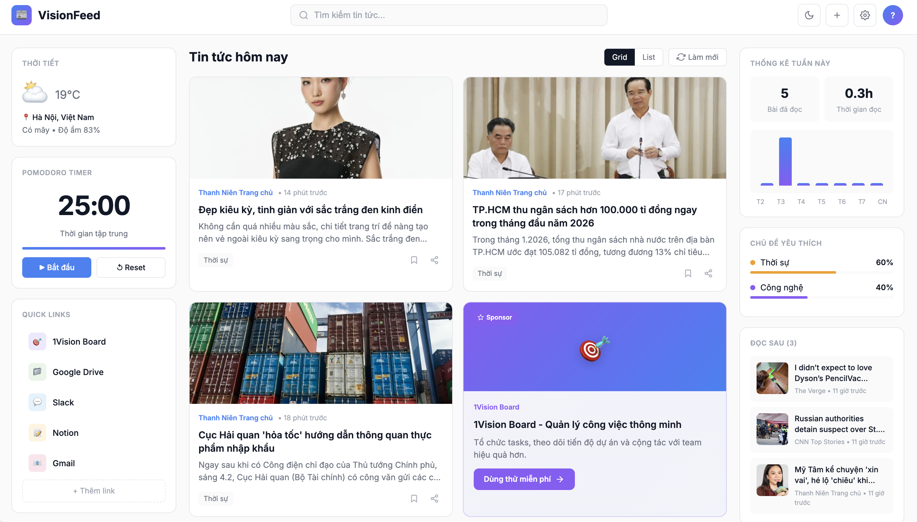Viewport: 917px width, 522px height.
Task: Share the Cục Hải quan article
Action: tap(434, 499)
